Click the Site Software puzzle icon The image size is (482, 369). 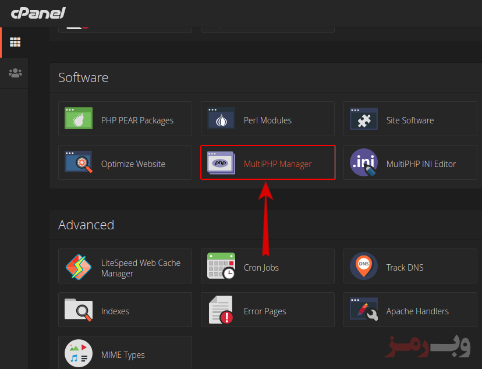coord(364,119)
